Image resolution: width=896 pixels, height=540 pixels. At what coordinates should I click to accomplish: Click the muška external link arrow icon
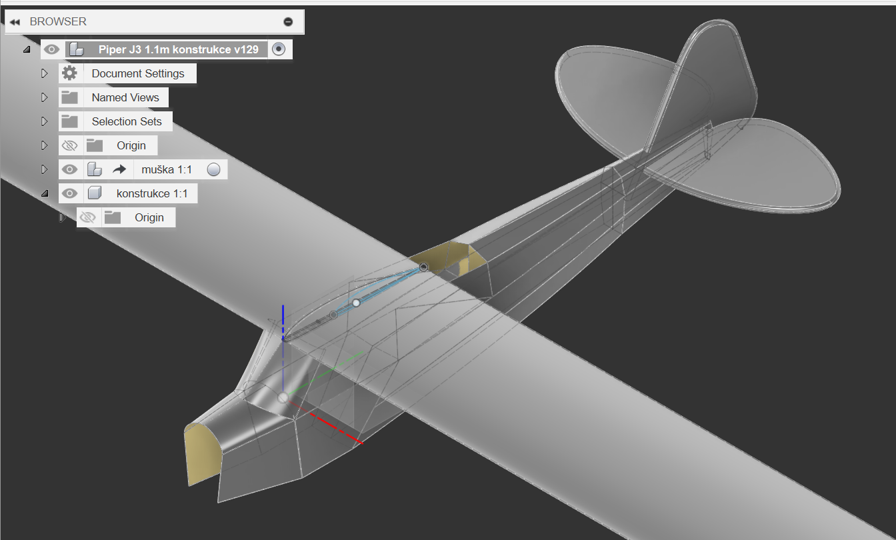[x=119, y=170]
